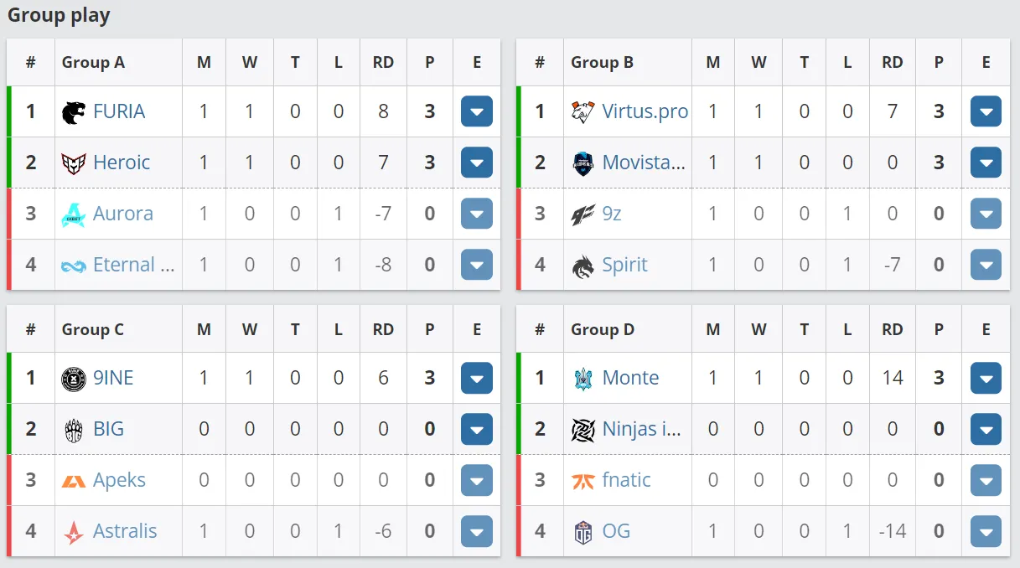Screen dimensions: 1020x568
Task: Click the Heroic team logo
Action: tap(74, 163)
